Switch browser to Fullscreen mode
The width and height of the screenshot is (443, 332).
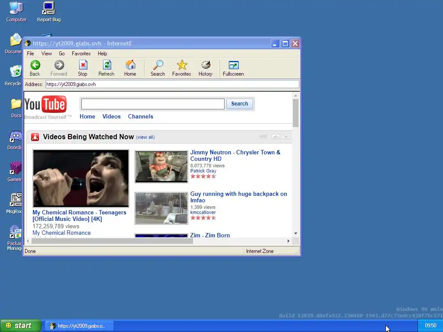pos(233,68)
